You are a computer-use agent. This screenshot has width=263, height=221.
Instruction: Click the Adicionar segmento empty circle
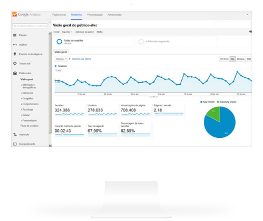(141, 41)
